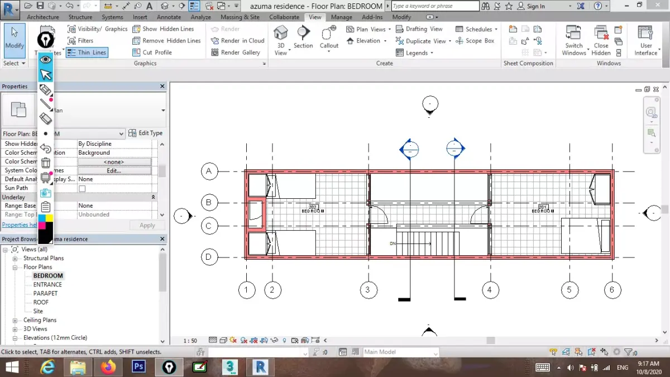
Task: Click the 3D View house icon
Action: coord(281,32)
